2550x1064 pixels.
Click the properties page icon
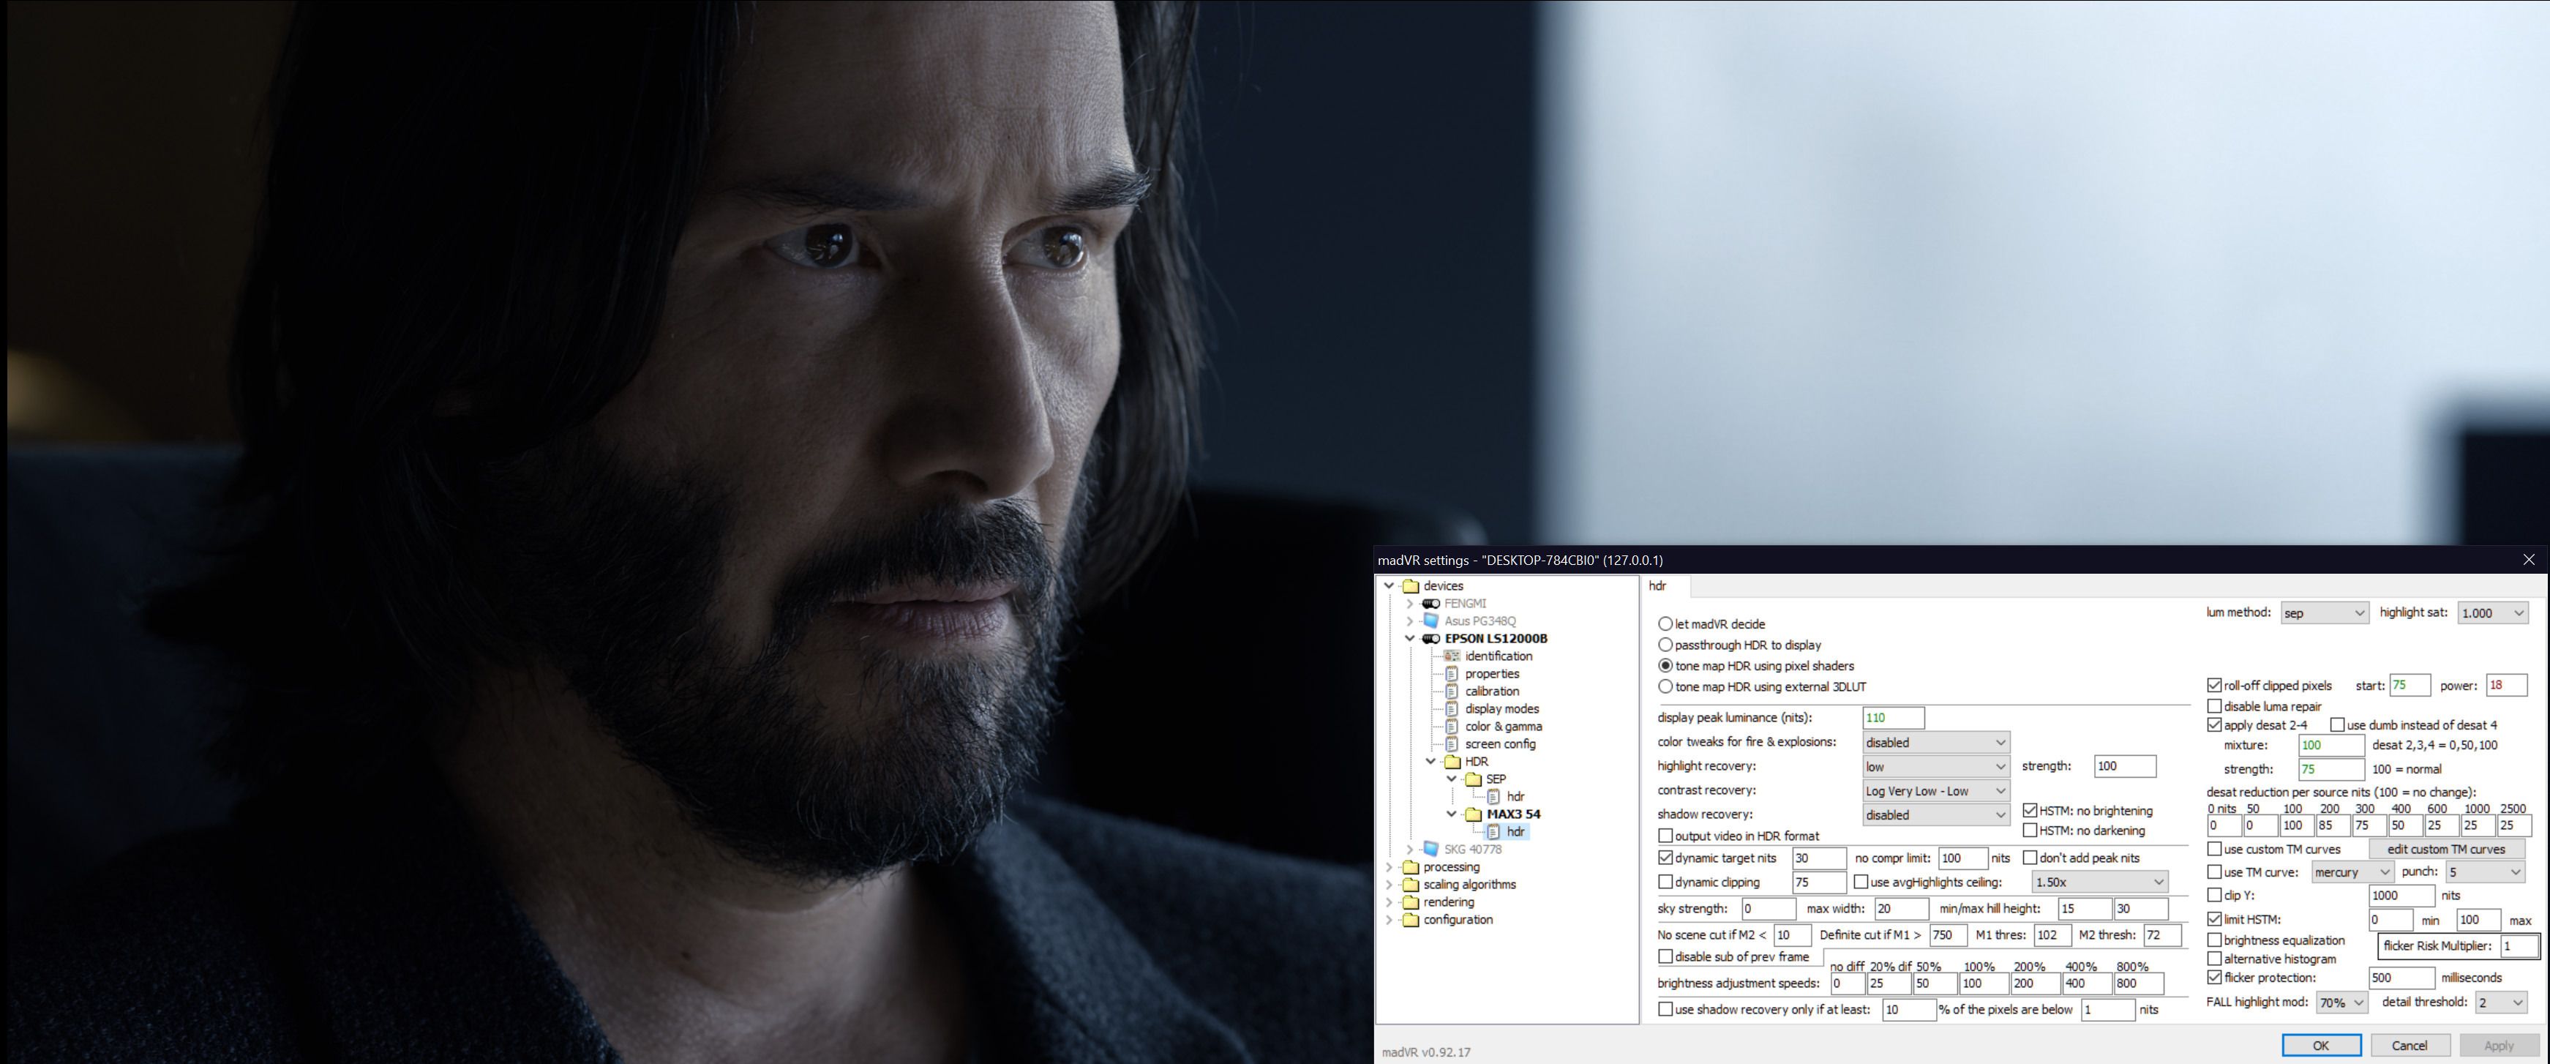[x=1452, y=674]
